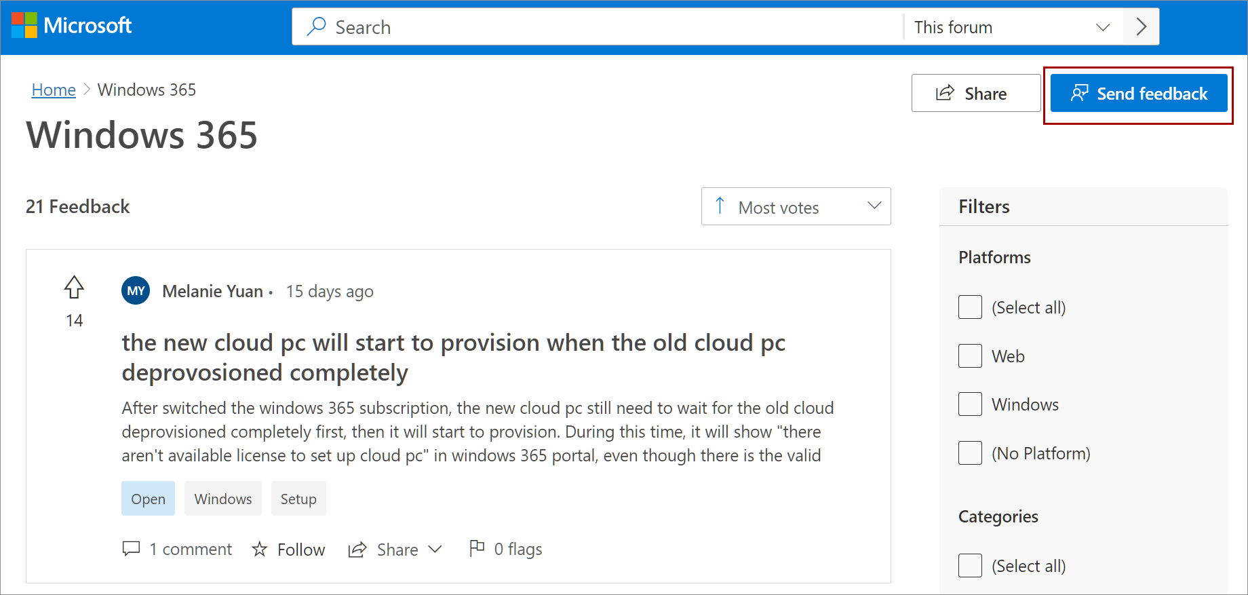Screen dimensions: 1248x595
Task: Click the sort direction arrow icon
Action: coord(720,206)
